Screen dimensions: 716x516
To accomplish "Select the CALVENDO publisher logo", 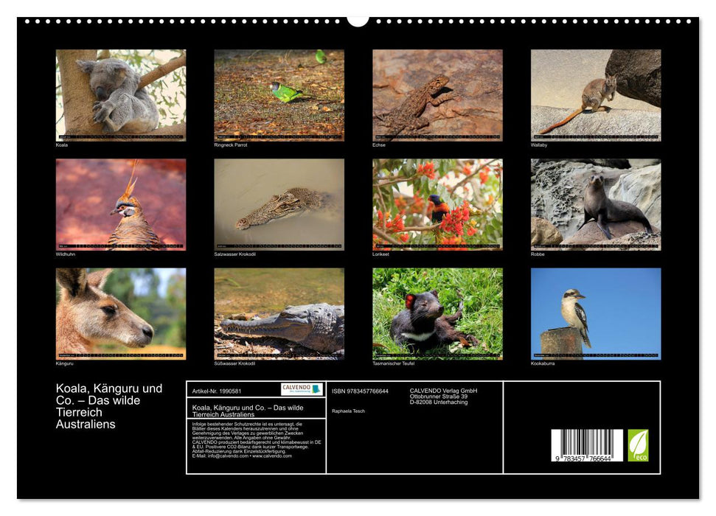I will 302,388.
